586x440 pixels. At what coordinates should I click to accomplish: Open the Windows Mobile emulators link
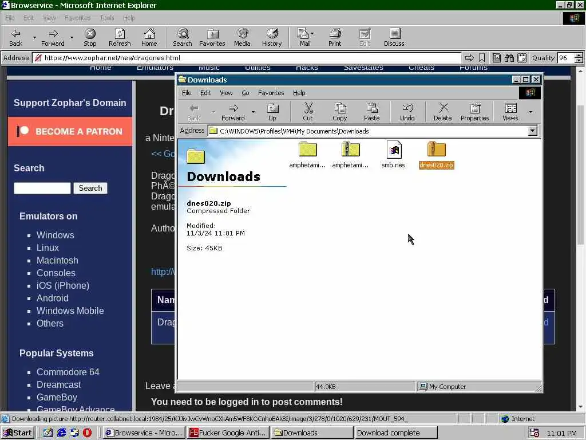(70, 311)
